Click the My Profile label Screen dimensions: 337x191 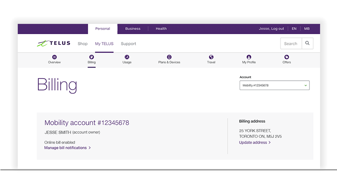[x=249, y=63]
